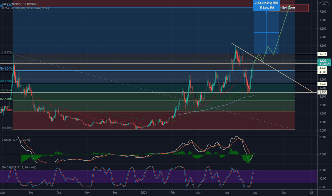Select the Fibonacci level label 382(2.250)
This screenshot has height=196, width=332.
click(6, 99)
